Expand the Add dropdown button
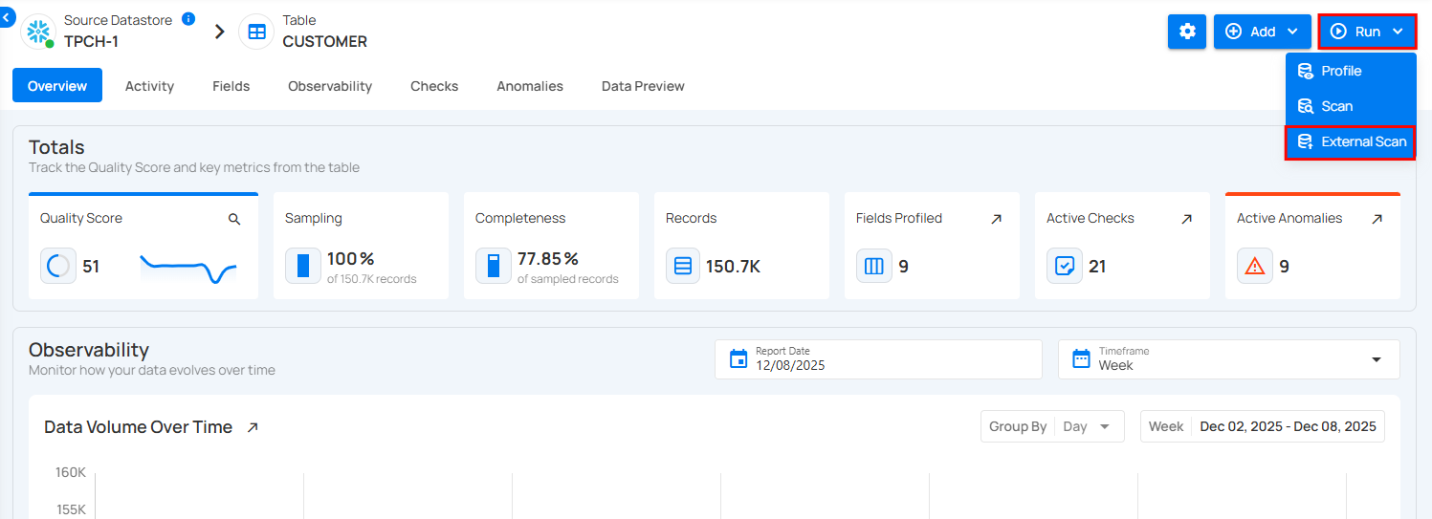This screenshot has height=519, width=1432. pos(1262,32)
